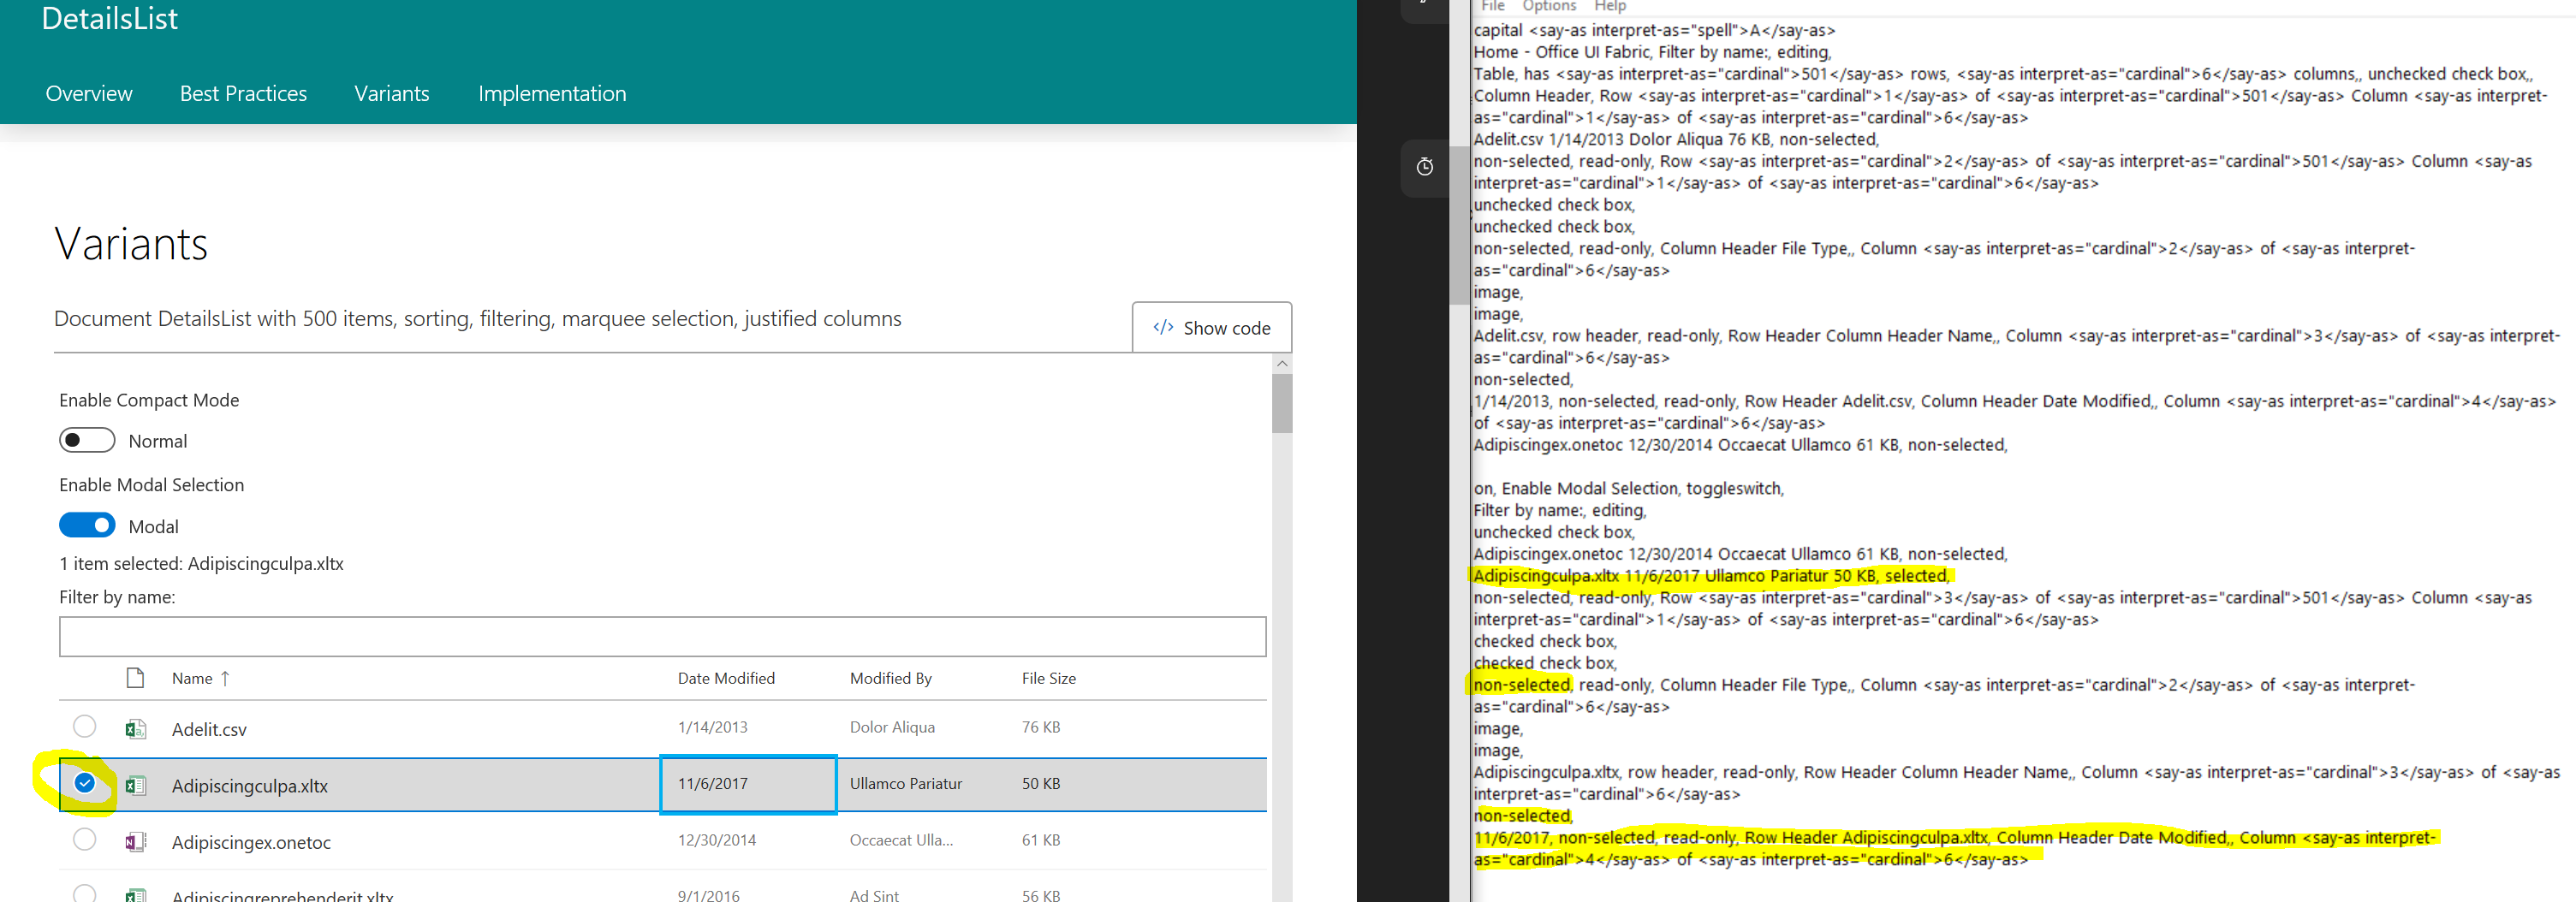Click the ascending sort arrow next to Name
Screen dimensions: 2576x902
pyautogui.click(x=225, y=678)
